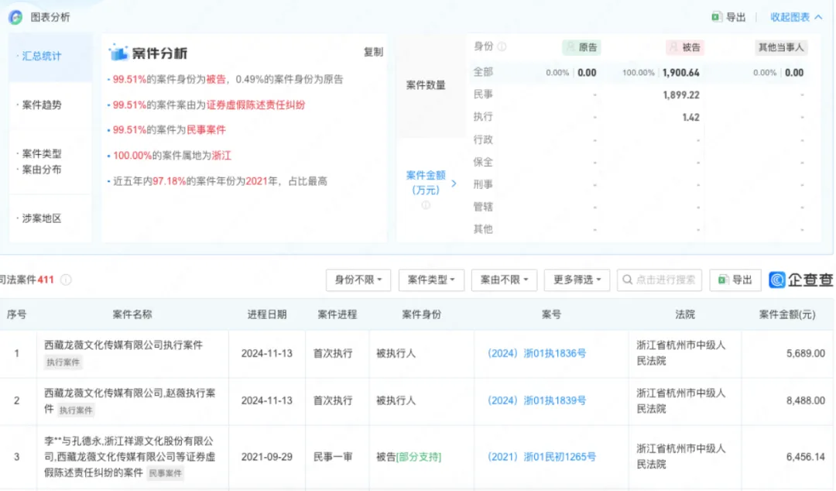
Task: Click the case analysis chart icon
Action: point(118,53)
